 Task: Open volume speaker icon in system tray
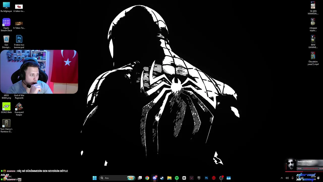(x=287, y=178)
